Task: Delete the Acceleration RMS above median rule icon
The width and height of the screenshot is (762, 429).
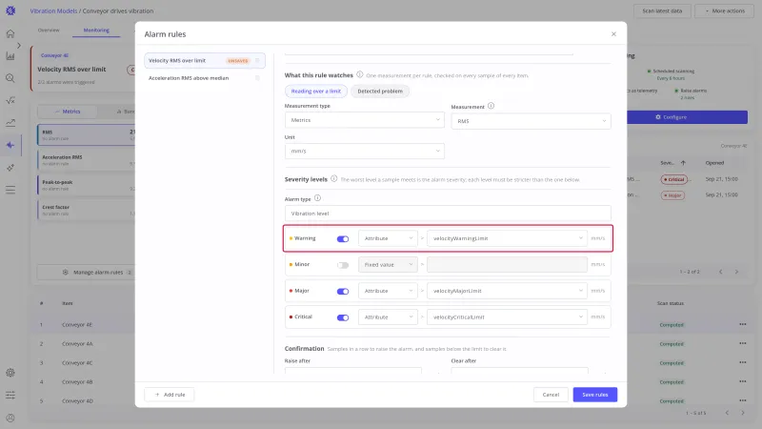Action: [x=257, y=78]
